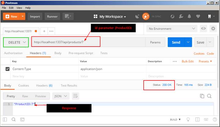Open the help question mark icon

[215, 120]
